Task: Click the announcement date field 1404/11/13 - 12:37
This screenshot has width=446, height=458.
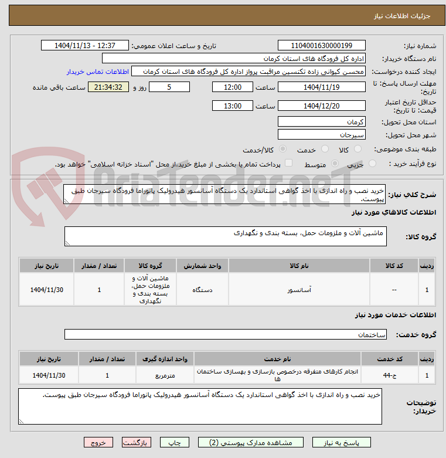Action: (85, 46)
